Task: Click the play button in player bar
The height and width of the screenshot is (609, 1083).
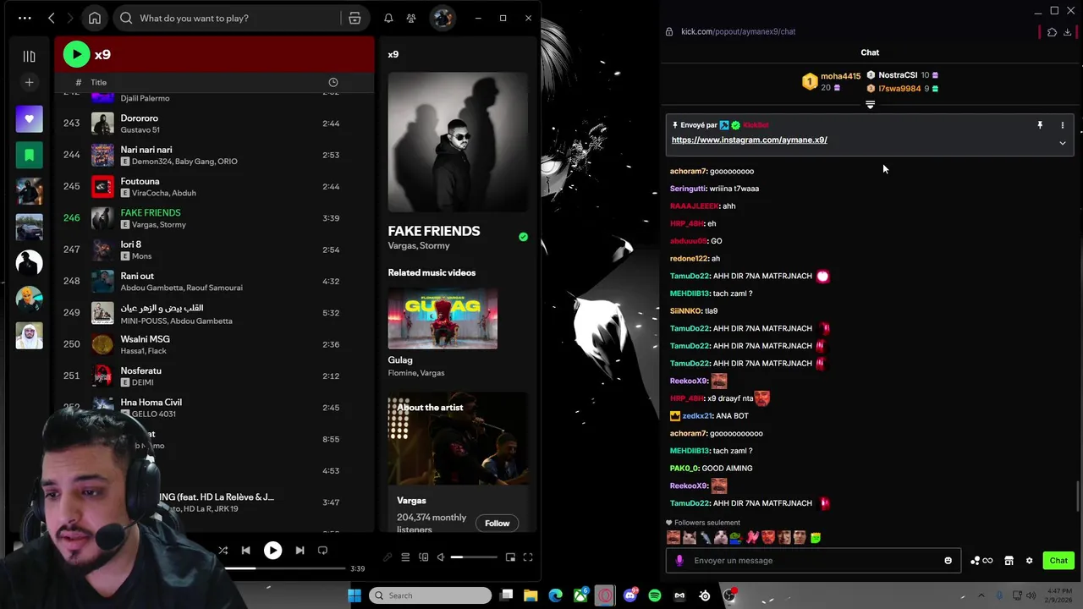Action: point(272,551)
